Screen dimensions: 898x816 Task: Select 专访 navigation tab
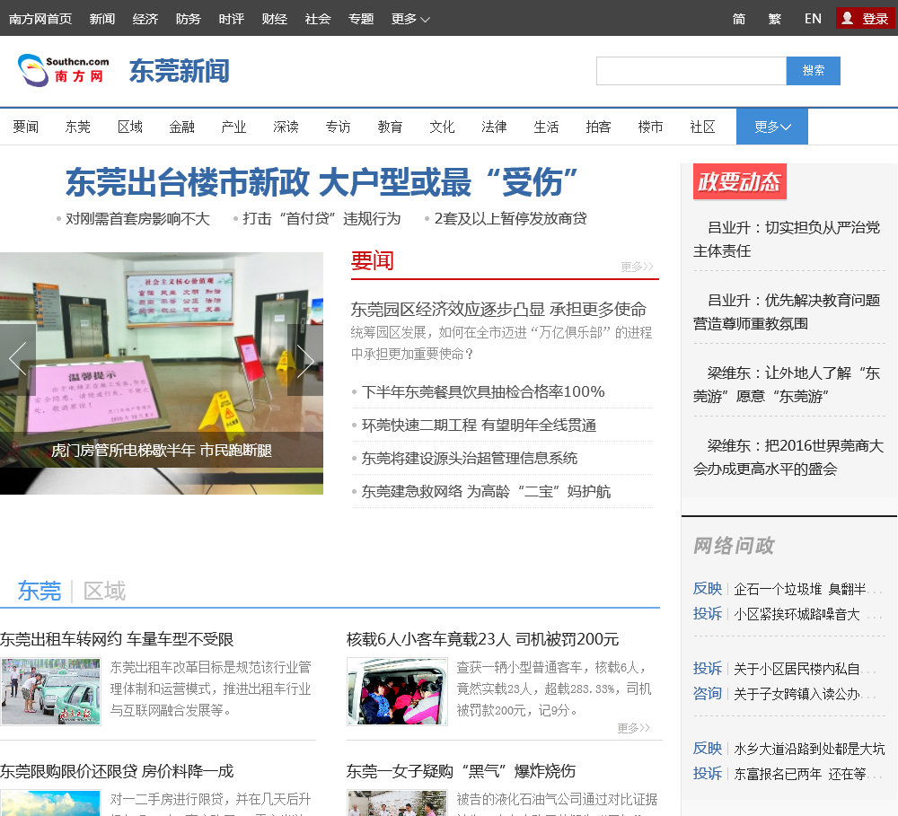pyautogui.click(x=338, y=127)
